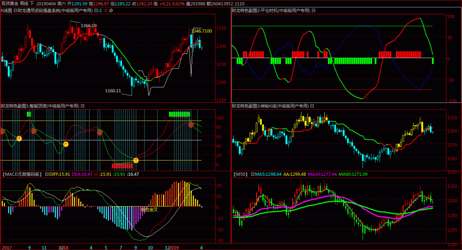Click yellow smiley marker on the grey 50 line
This screenshot has height=250, width=462.
tap(19, 138)
